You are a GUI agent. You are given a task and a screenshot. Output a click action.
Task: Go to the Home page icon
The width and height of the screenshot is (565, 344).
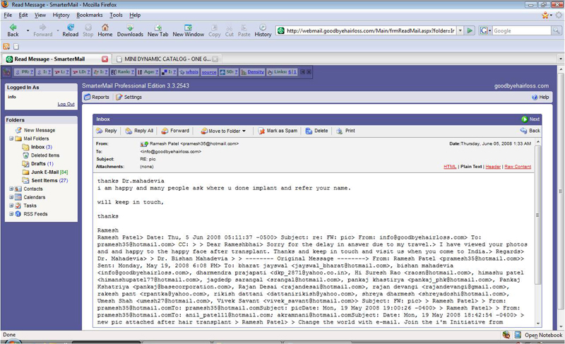[105, 30]
